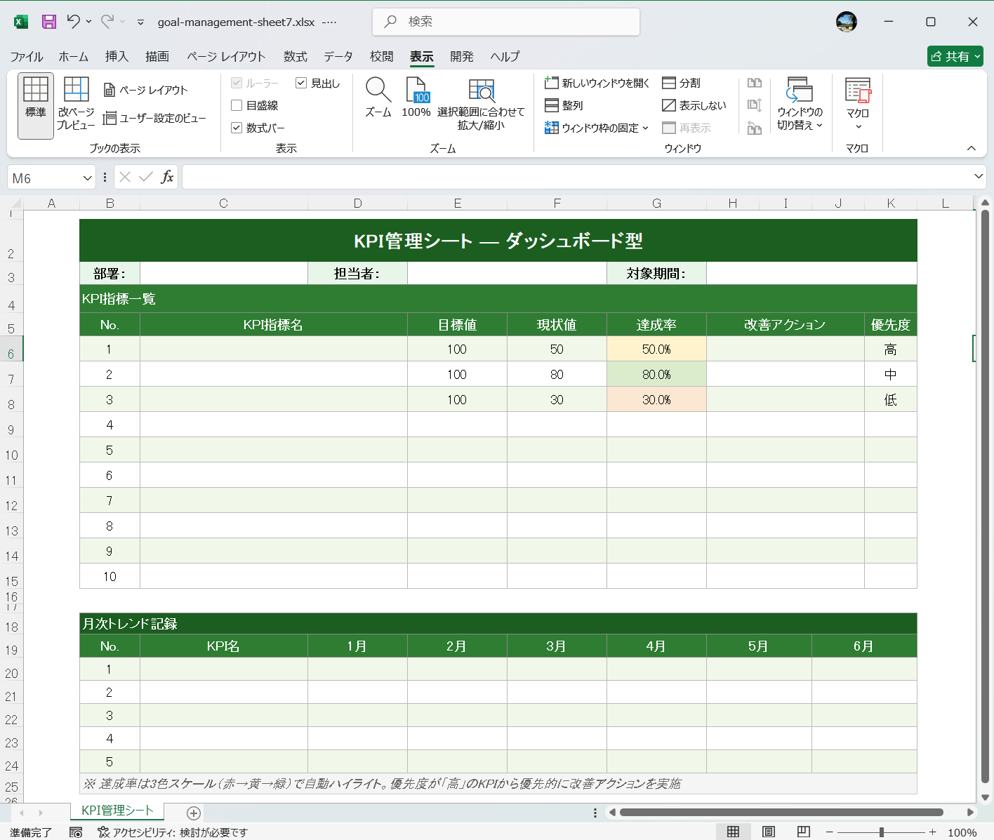The height and width of the screenshot is (840, 994).
Task: Open ユーザー設定のビュー custom views
Action: [154, 118]
